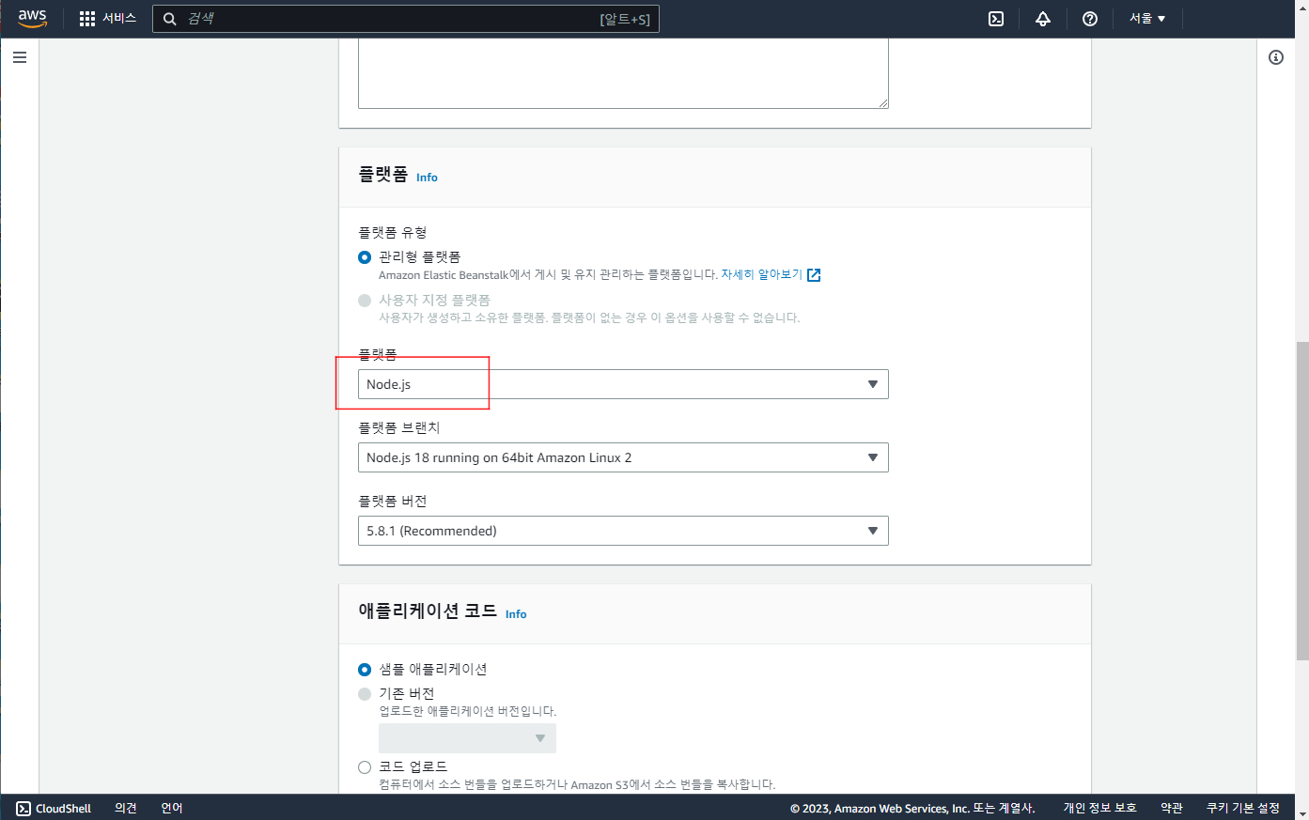
Task: Click the 애플리케이션 코드 section heading
Action: point(428,611)
